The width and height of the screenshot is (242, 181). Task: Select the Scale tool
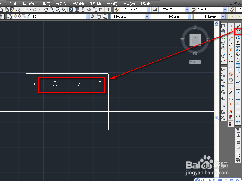coord(238,65)
